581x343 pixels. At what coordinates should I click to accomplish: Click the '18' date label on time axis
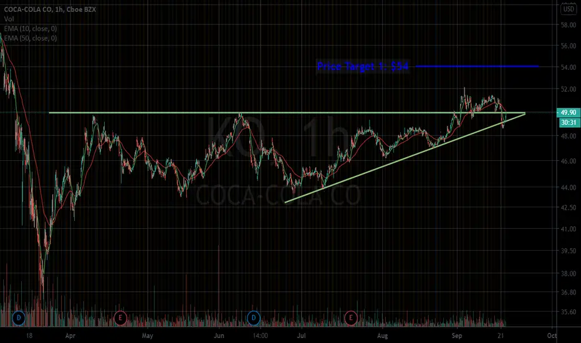pyautogui.click(x=29, y=336)
